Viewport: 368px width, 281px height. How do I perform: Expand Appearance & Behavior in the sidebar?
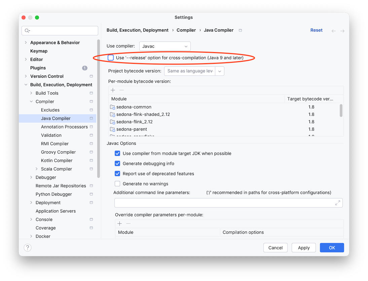click(x=26, y=42)
